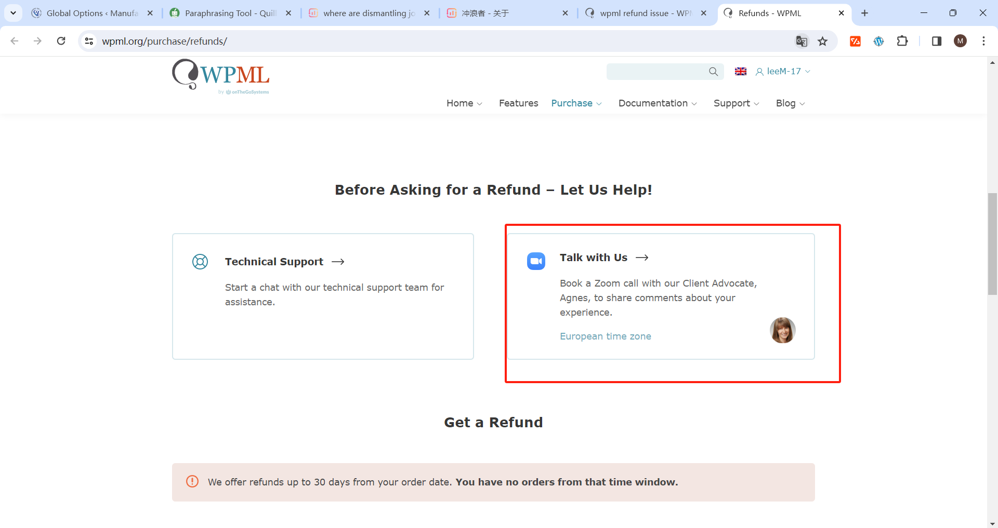This screenshot has width=998, height=528.
Task: Click the scrollbar down arrow
Action: point(992,523)
